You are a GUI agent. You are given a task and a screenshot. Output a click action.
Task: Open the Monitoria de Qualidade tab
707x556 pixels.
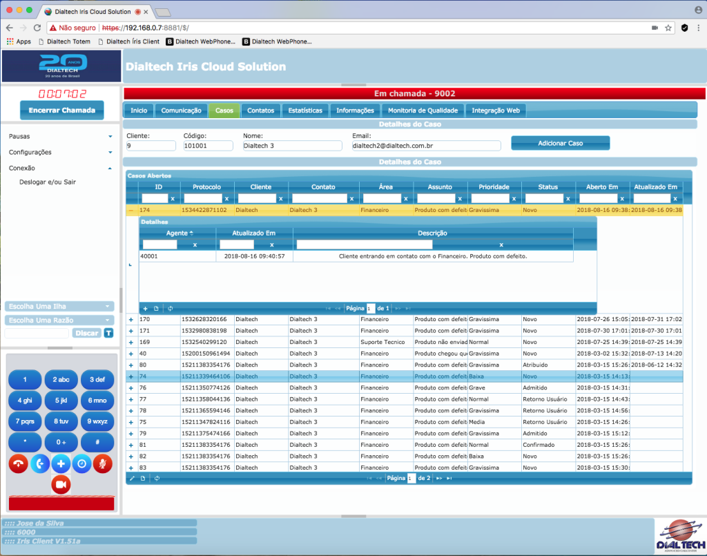[423, 111]
